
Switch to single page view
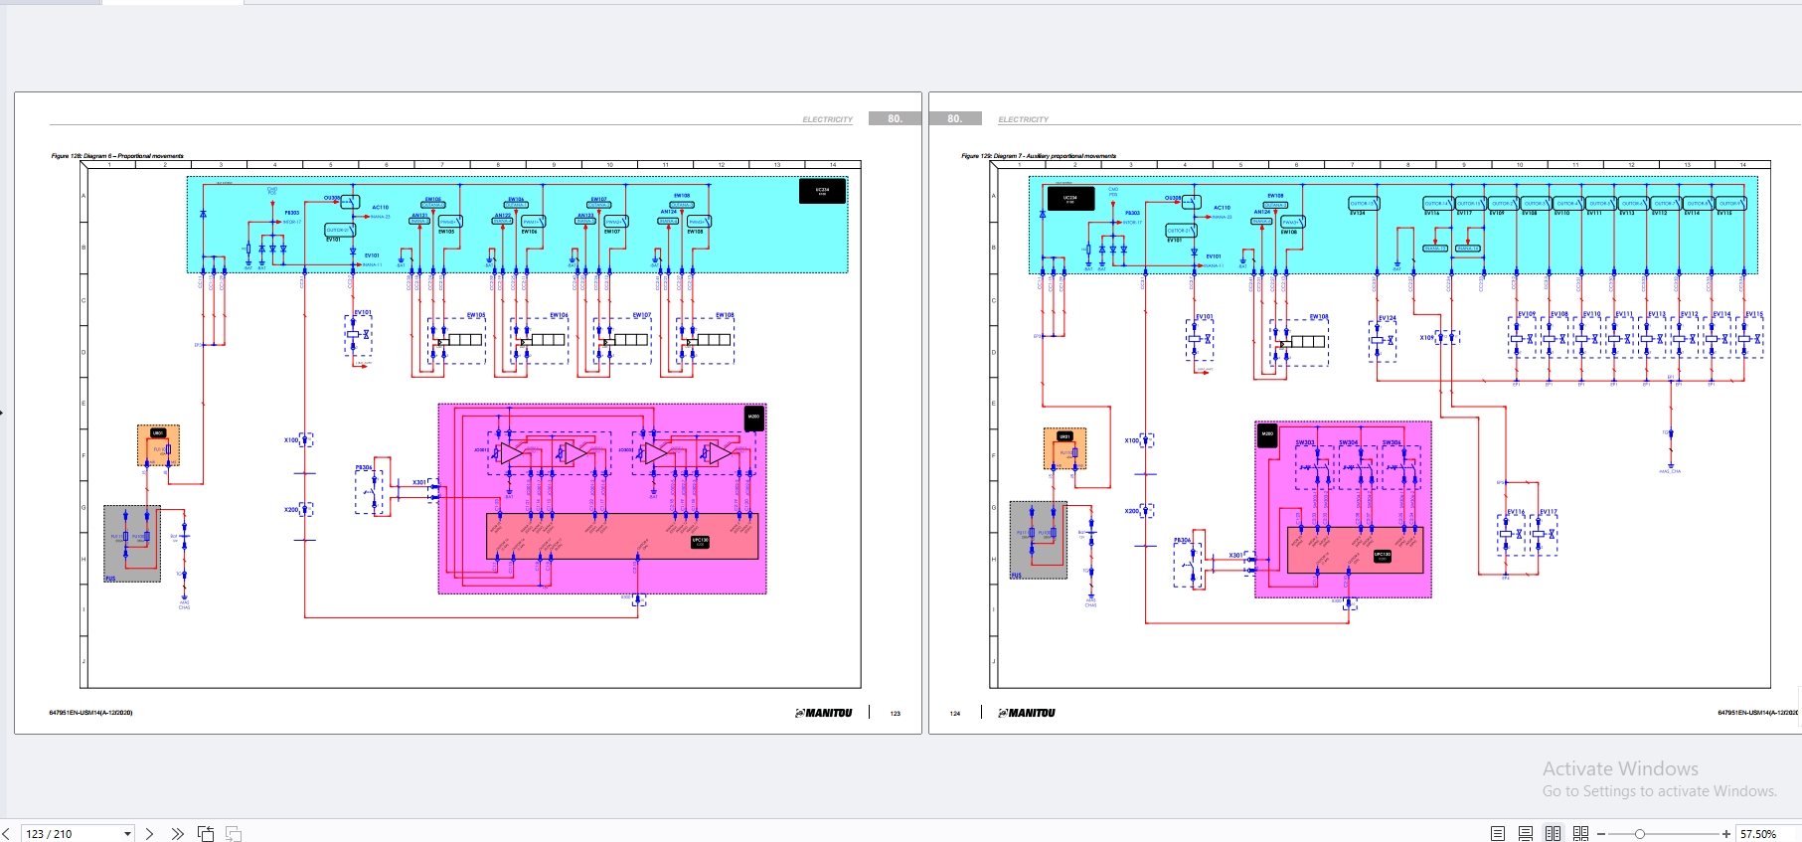click(x=1497, y=833)
